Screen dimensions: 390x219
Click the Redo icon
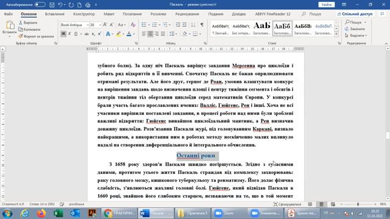(x=71, y=5)
